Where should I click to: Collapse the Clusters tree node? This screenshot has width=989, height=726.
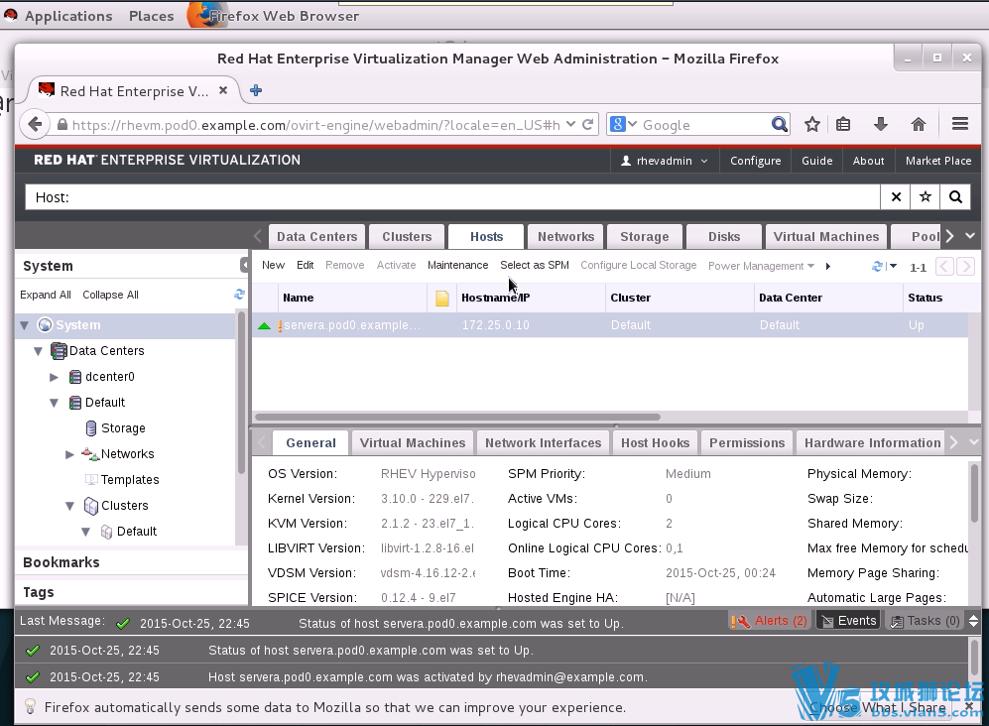(70, 506)
